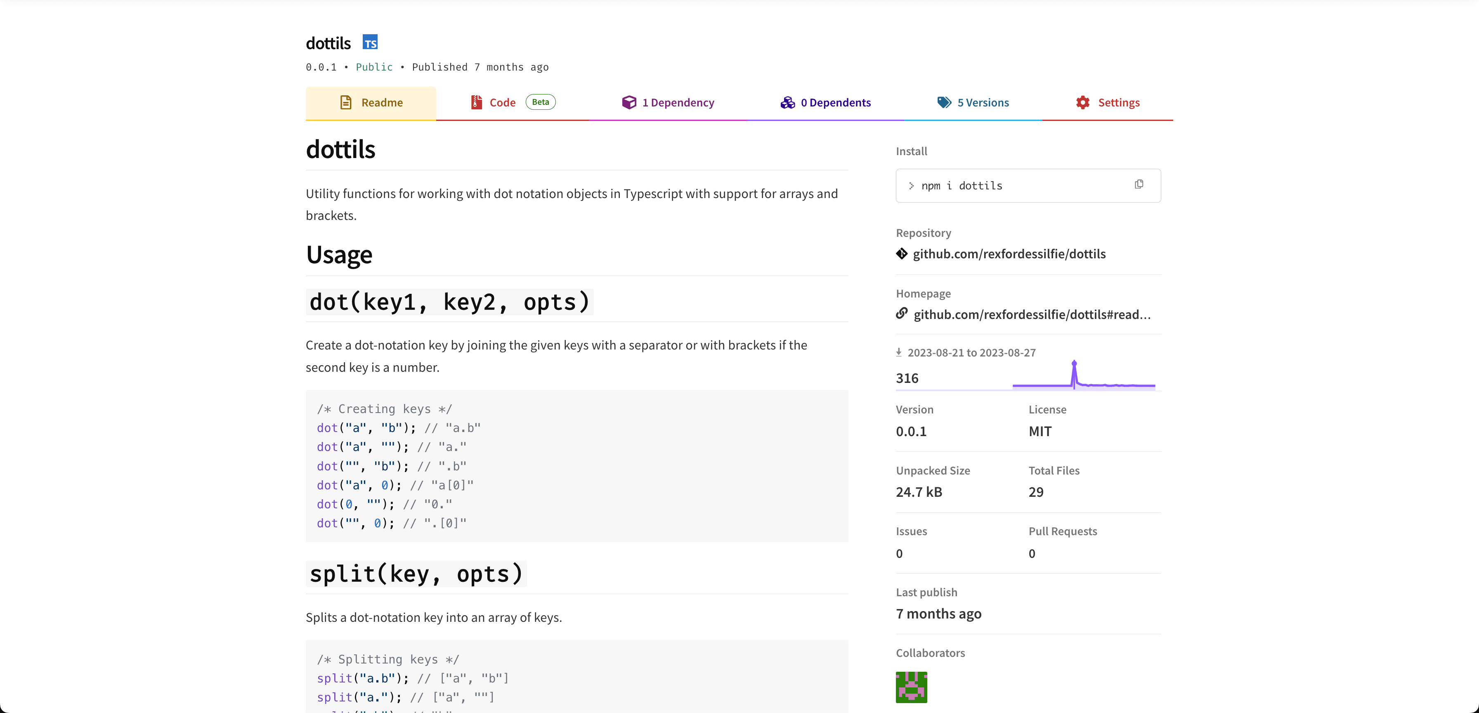Click the Readme document icon
The image size is (1479, 713).
[346, 103]
